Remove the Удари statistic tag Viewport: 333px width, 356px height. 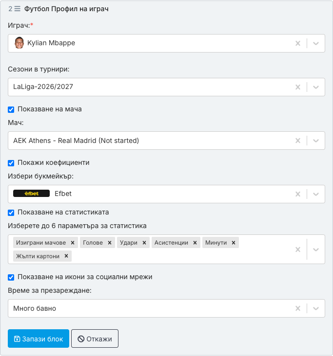pyautogui.click(x=144, y=243)
